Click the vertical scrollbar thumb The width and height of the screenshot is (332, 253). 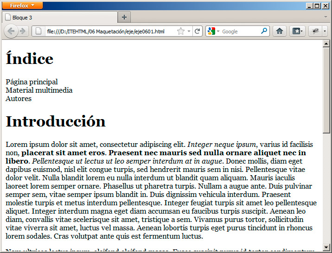[326, 90]
